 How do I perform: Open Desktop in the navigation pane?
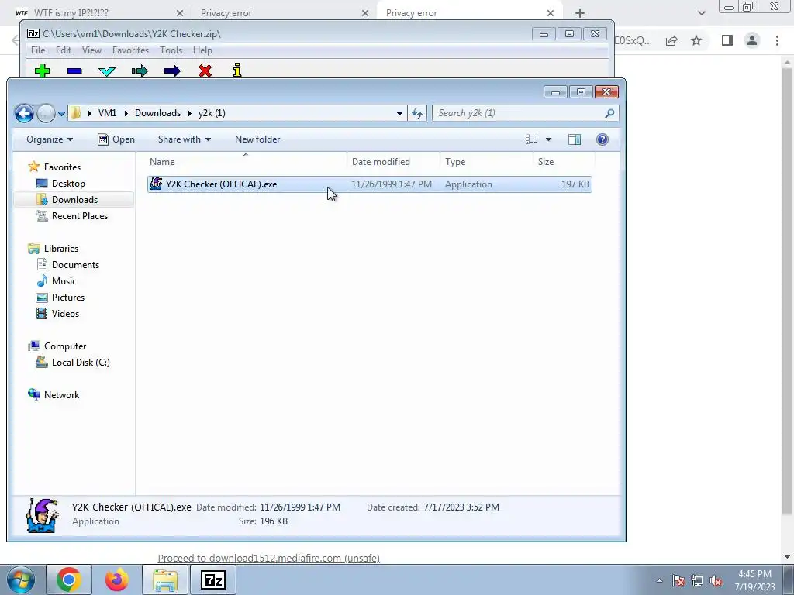tap(68, 183)
